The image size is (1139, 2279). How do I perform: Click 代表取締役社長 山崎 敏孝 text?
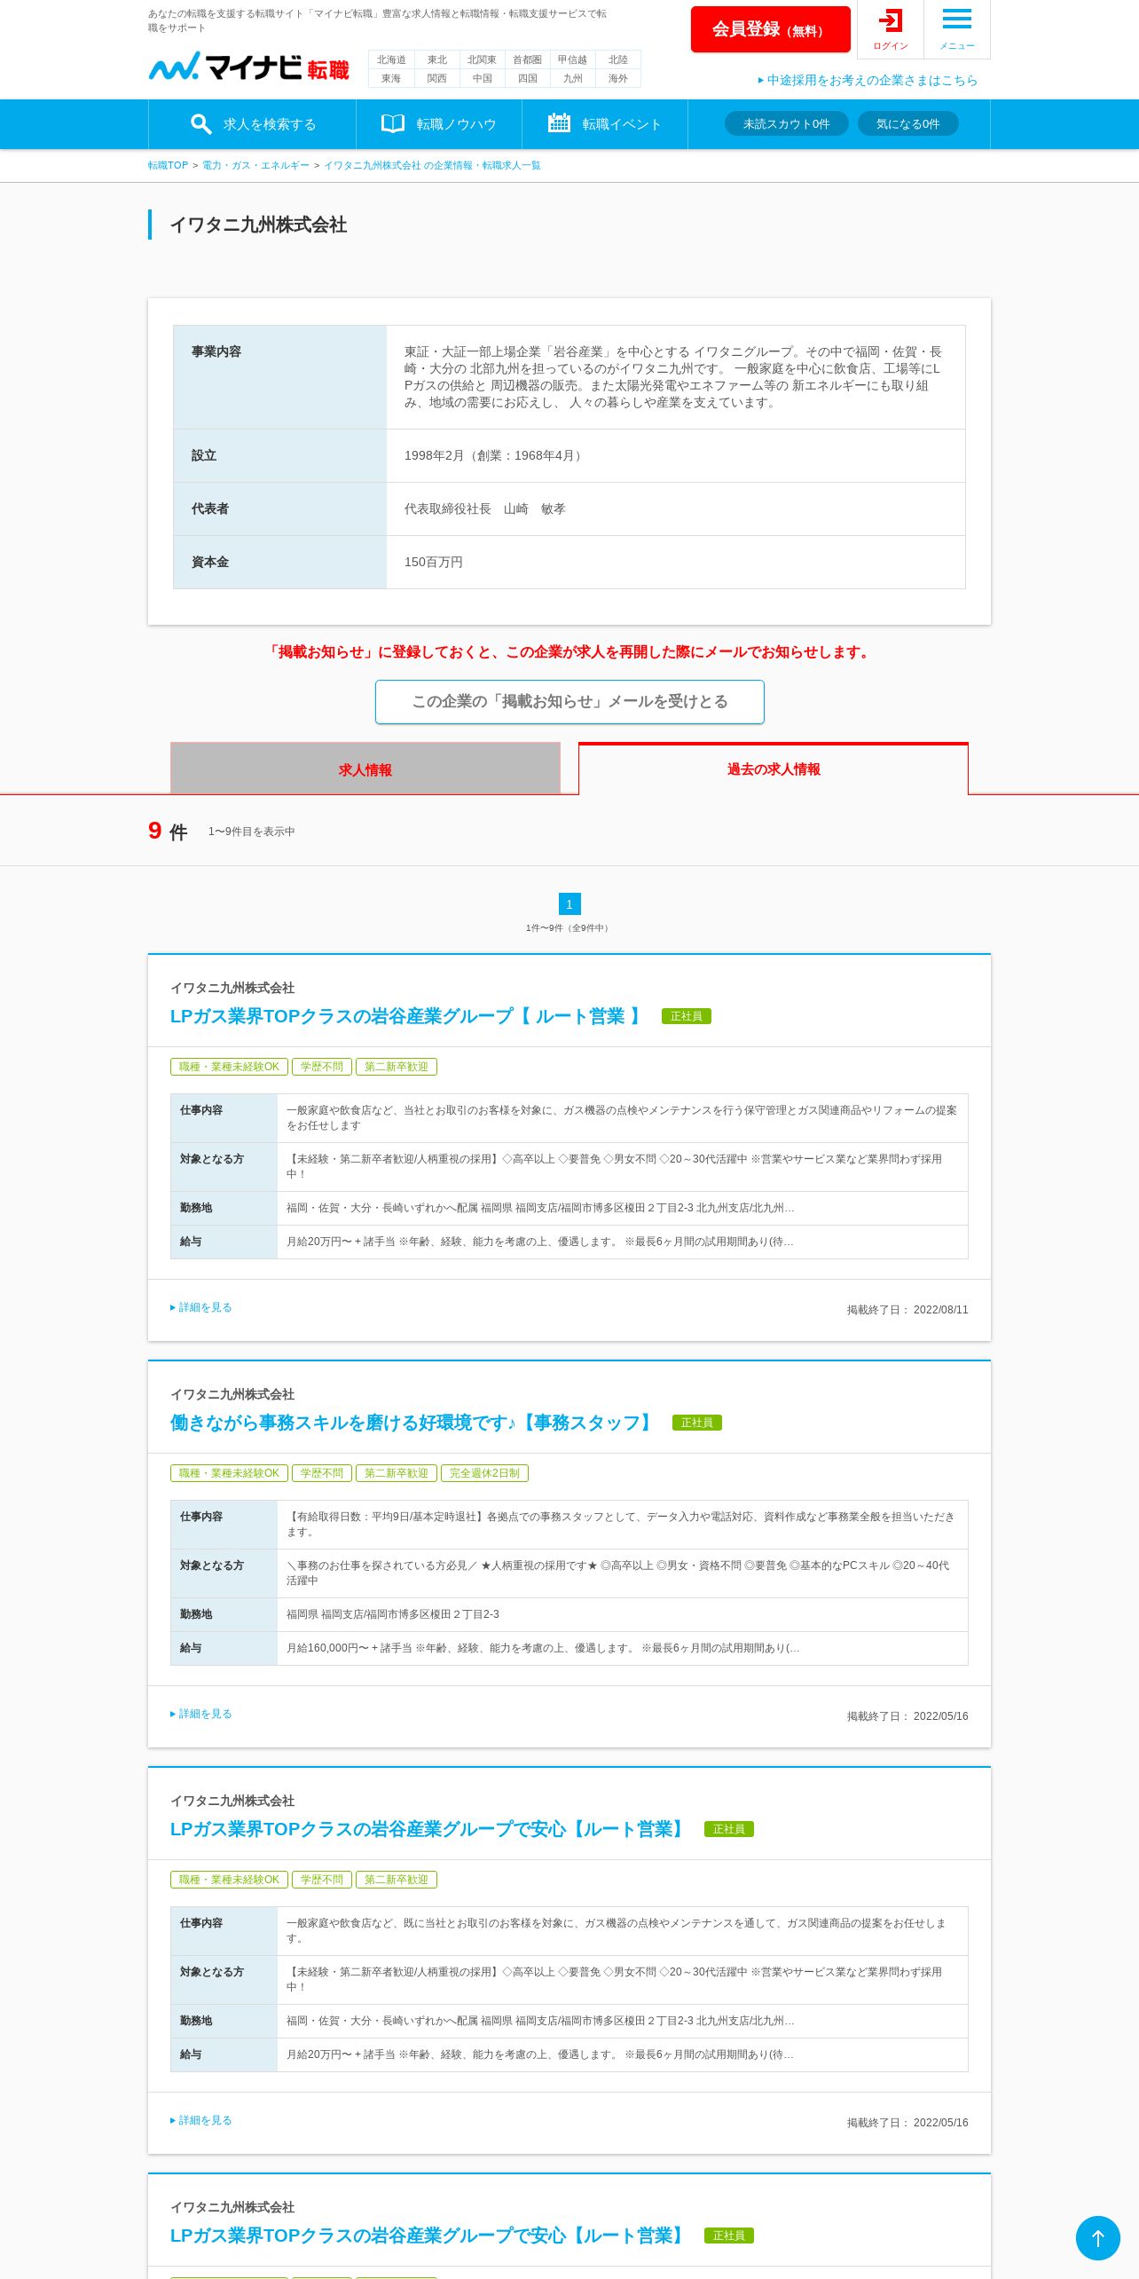click(x=484, y=509)
